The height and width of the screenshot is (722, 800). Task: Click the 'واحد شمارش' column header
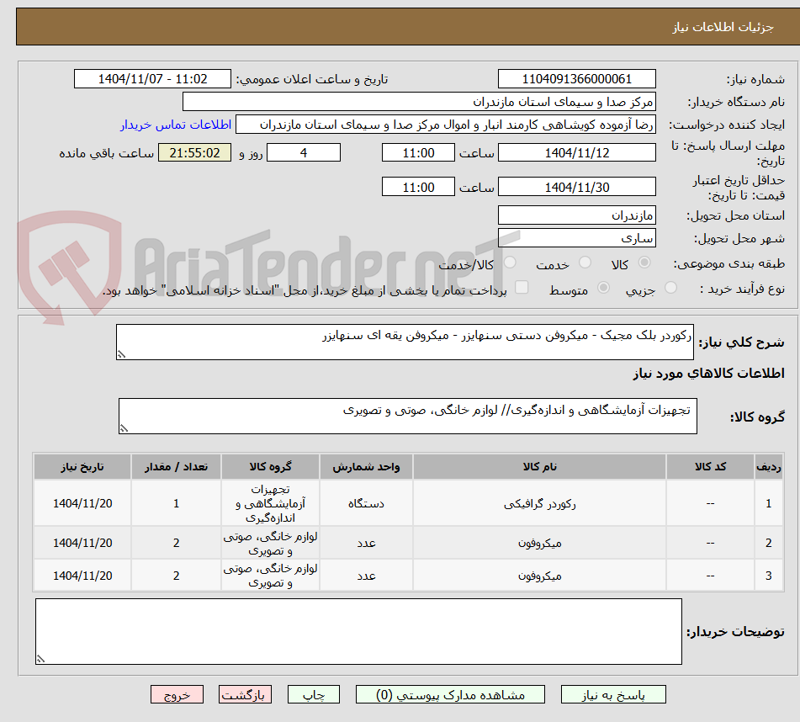click(366, 467)
